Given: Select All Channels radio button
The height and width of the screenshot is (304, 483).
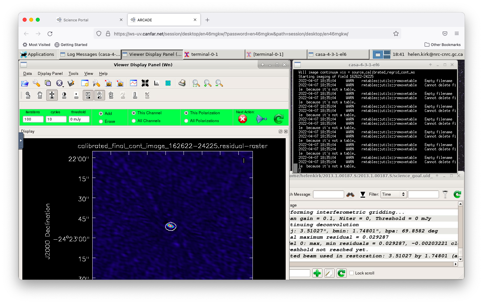Looking at the screenshot, I should (x=134, y=121).
